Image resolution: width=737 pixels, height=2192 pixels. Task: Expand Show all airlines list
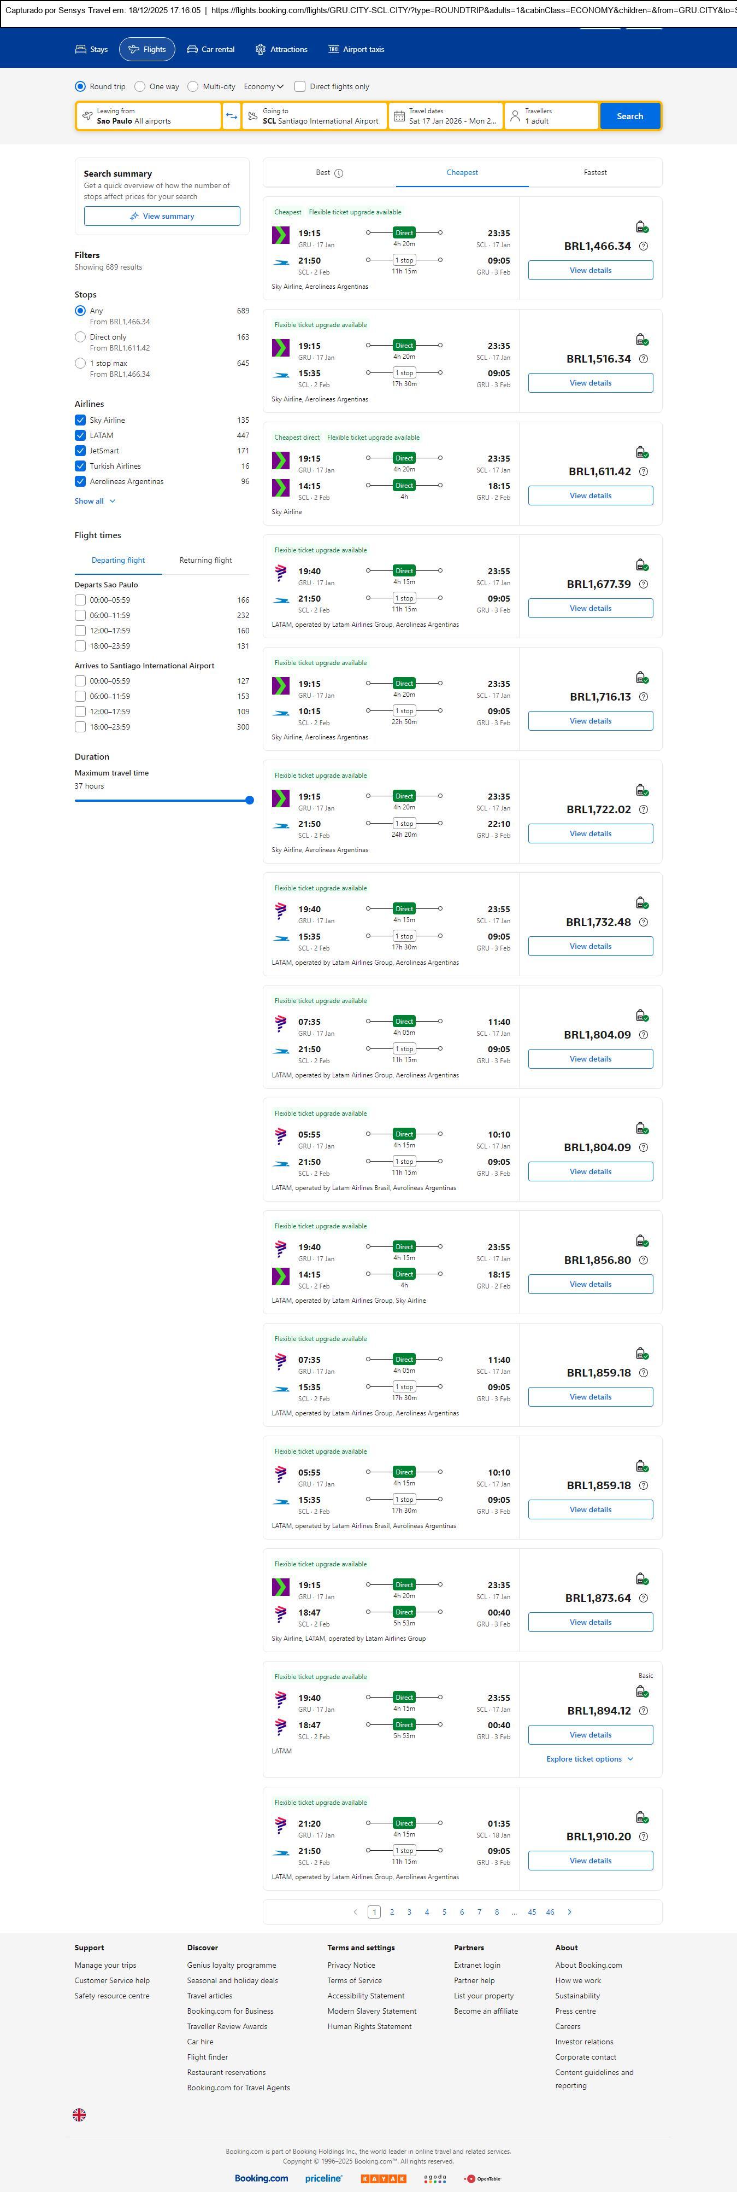click(95, 501)
